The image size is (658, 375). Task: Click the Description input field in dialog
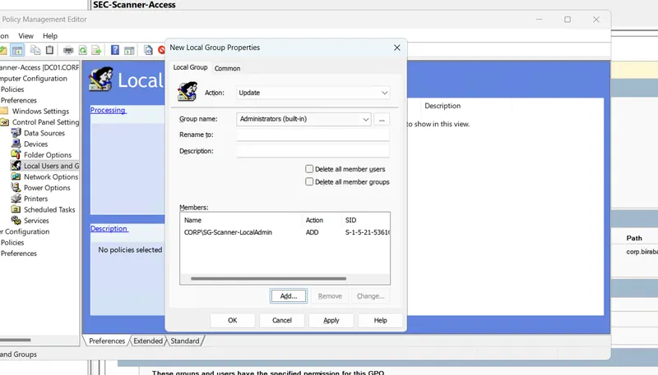click(313, 151)
